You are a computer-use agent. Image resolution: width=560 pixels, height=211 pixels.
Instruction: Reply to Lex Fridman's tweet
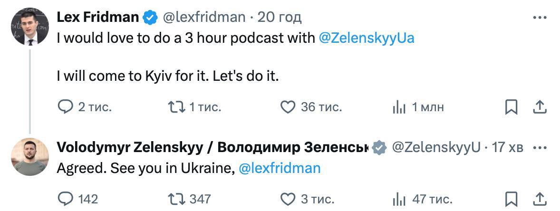65,107
